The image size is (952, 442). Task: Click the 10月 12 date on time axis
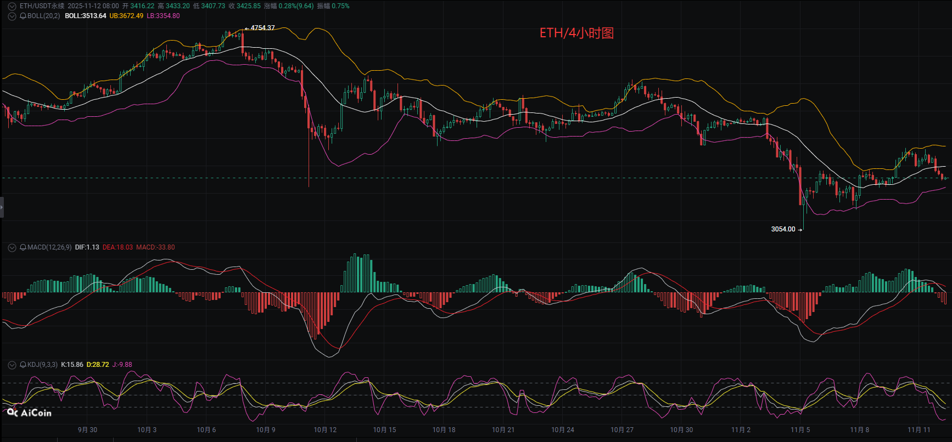325,430
